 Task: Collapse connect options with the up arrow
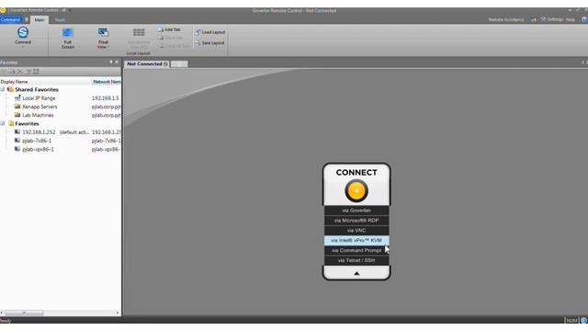coord(356,273)
